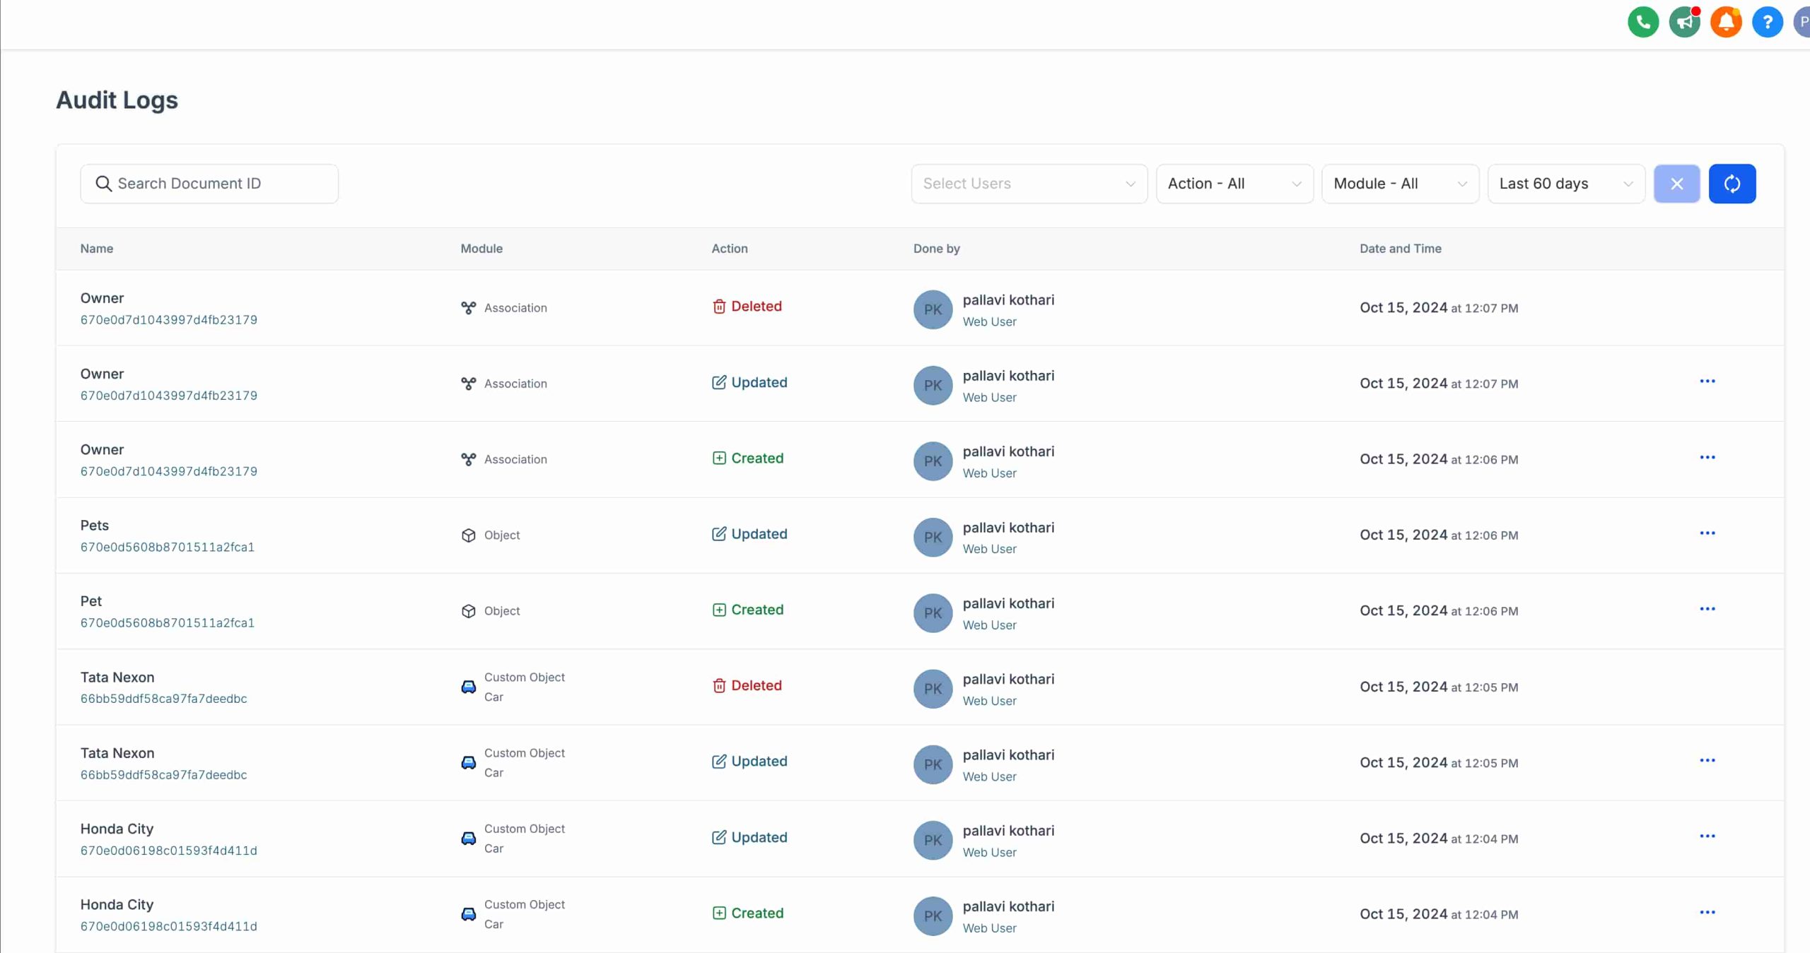This screenshot has width=1810, height=953.
Task: Change the Last 60 days date filter
Action: click(1565, 183)
